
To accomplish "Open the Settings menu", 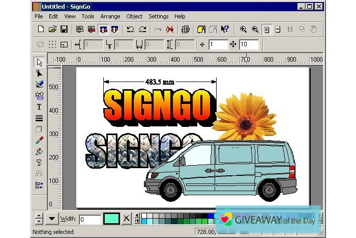I will click(158, 16).
